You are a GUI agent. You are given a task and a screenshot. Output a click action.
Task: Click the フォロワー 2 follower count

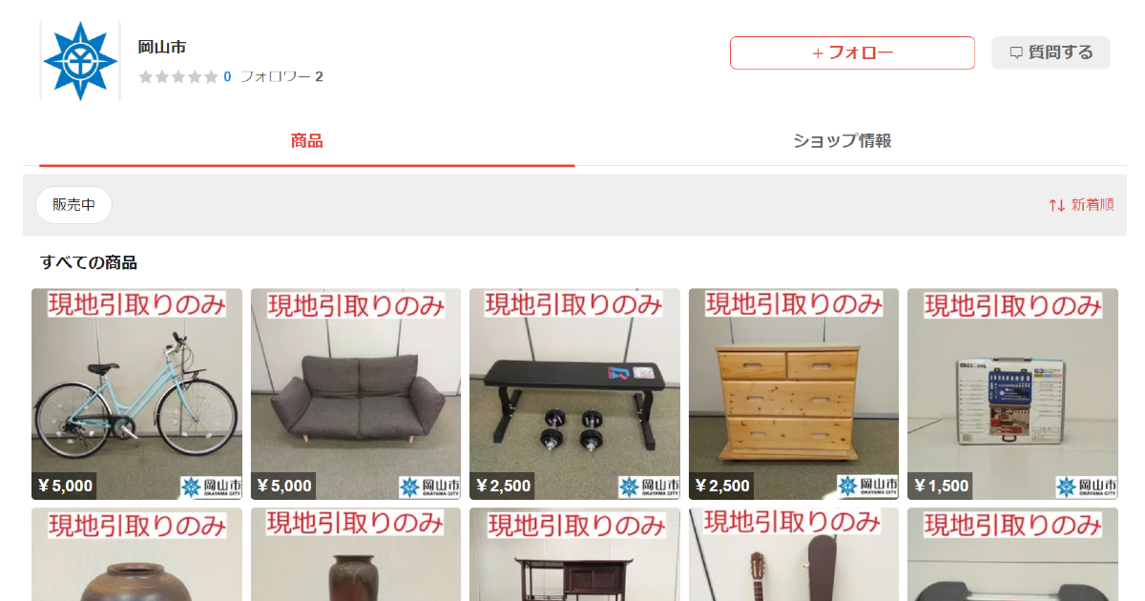pos(281,77)
